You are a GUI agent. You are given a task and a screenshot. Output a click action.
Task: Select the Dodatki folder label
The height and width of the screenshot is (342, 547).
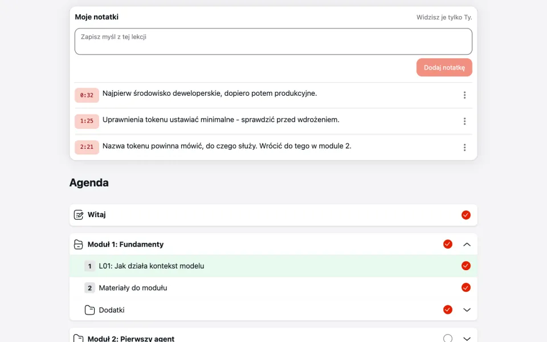click(112, 310)
